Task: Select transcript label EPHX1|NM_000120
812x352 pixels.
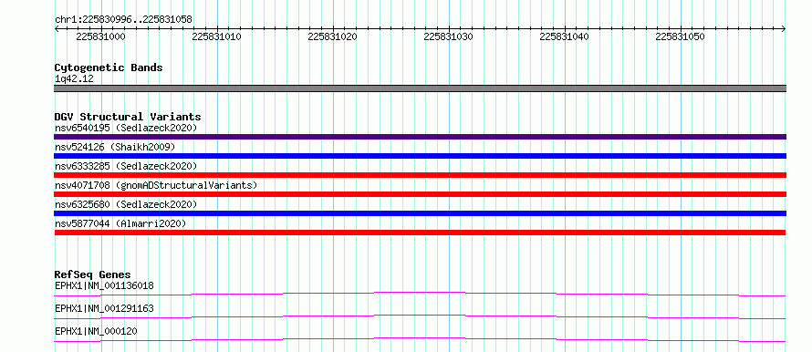Action: (96, 331)
